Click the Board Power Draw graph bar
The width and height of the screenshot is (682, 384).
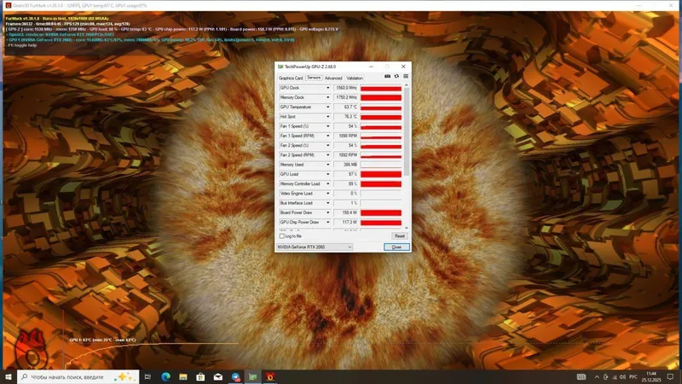(380, 212)
